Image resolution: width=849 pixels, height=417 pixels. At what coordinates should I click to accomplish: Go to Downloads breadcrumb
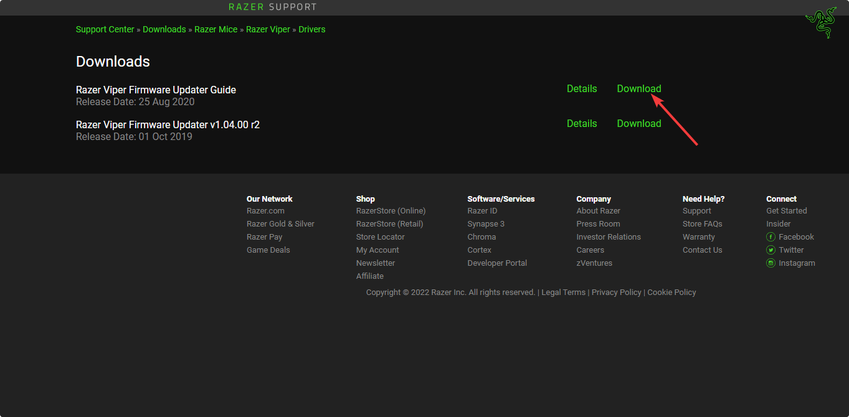click(164, 29)
